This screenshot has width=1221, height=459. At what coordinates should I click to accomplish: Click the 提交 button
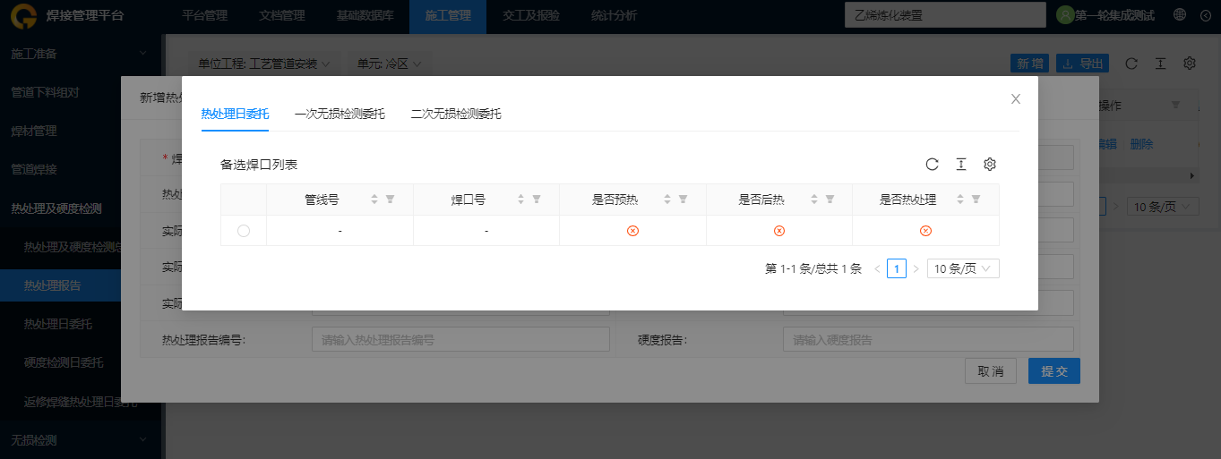(x=1054, y=371)
